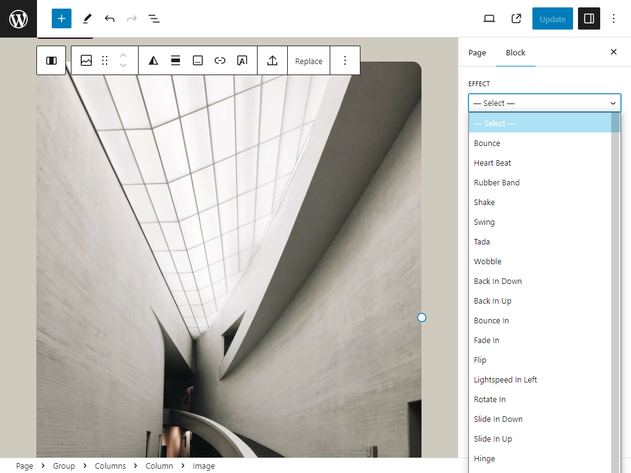
Task: Click the Image block type icon
Action: click(x=86, y=61)
